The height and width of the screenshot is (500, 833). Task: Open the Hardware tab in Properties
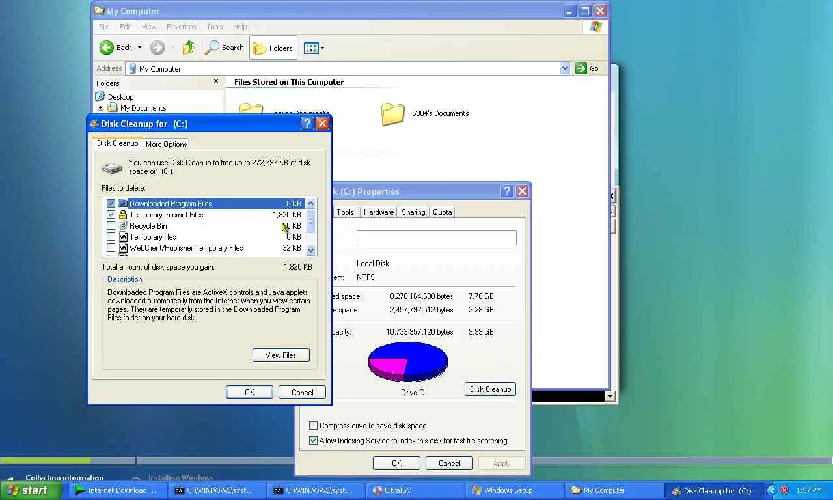coord(379,212)
